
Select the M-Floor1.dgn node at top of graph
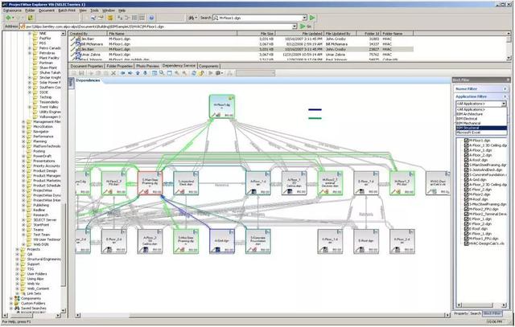pyautogui.click(x=222, y=106)
